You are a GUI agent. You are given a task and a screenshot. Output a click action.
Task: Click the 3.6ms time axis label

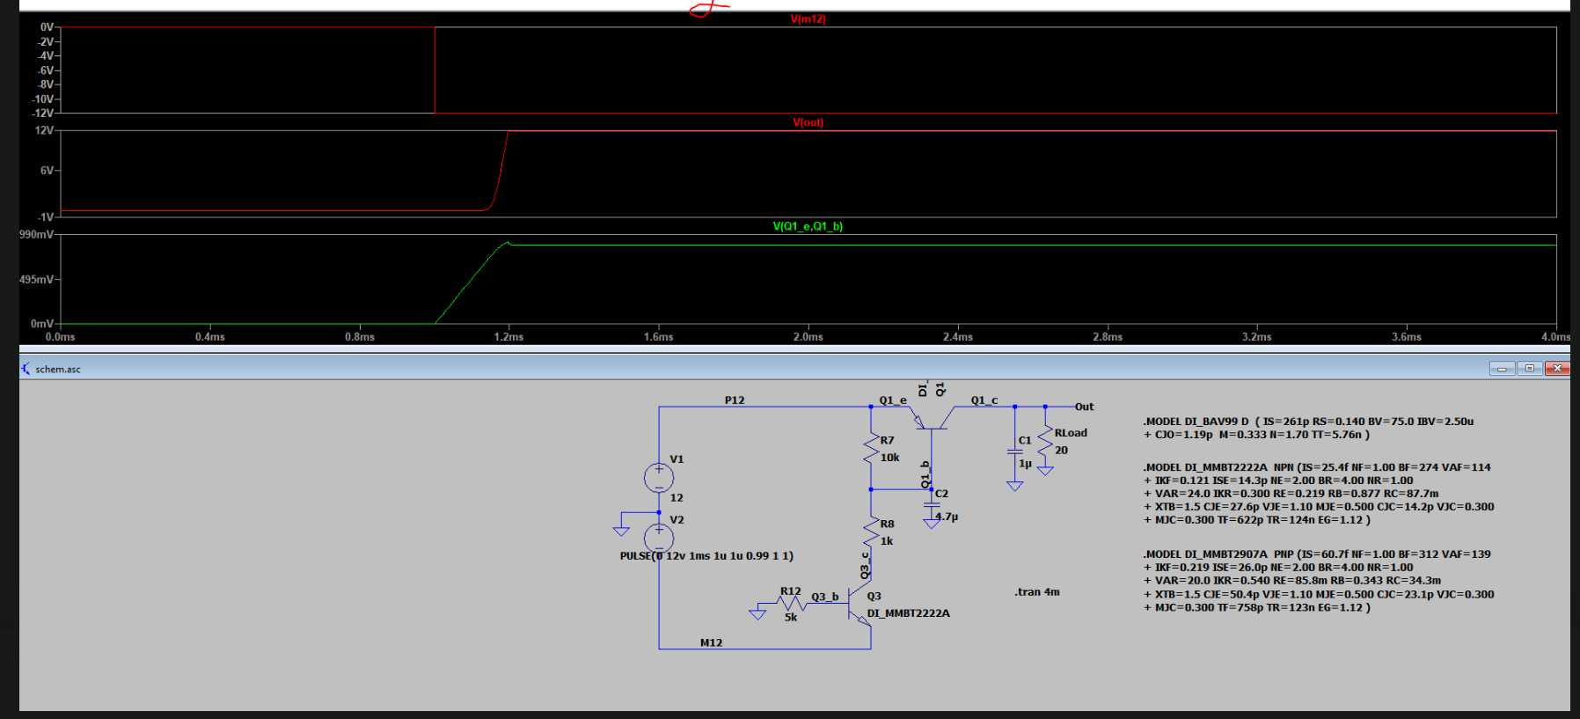(x=1407, y=337)
